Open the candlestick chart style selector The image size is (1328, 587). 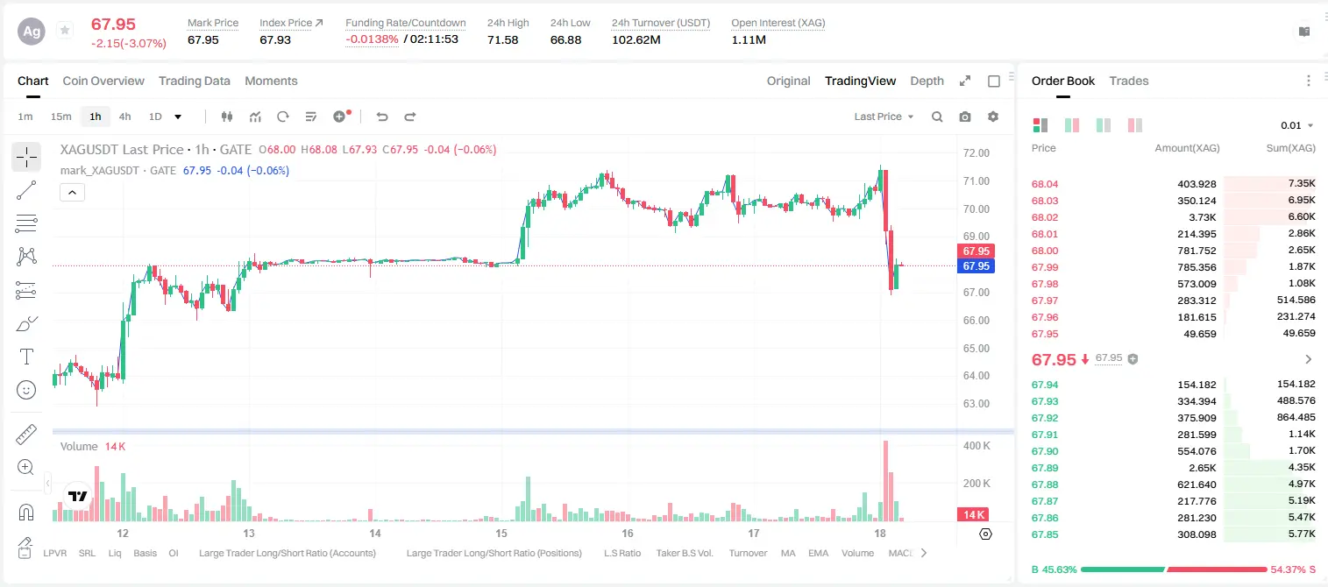[x=227, y=117]
